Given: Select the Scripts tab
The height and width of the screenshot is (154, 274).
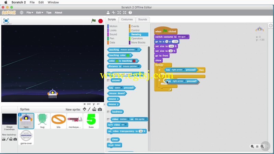Looking at the screenshot, I should (112, 20).
